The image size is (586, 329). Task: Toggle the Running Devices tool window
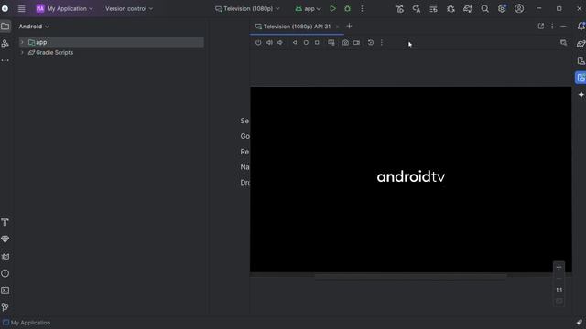[x=581, y=78]
